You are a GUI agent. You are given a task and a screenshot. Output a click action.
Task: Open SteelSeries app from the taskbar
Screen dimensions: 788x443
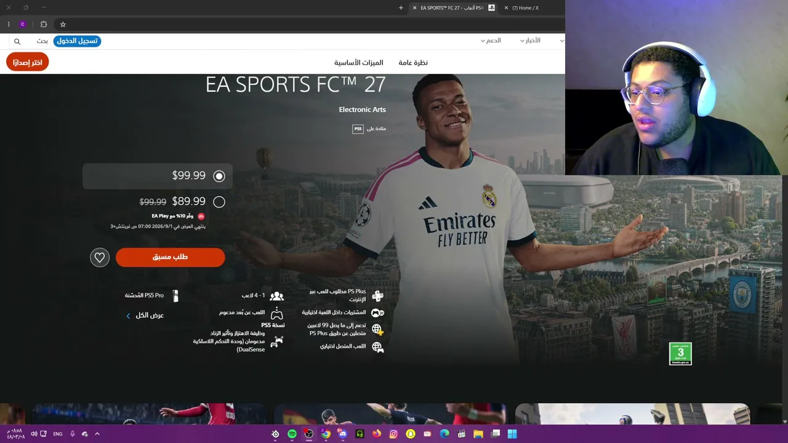coord(275,434)
